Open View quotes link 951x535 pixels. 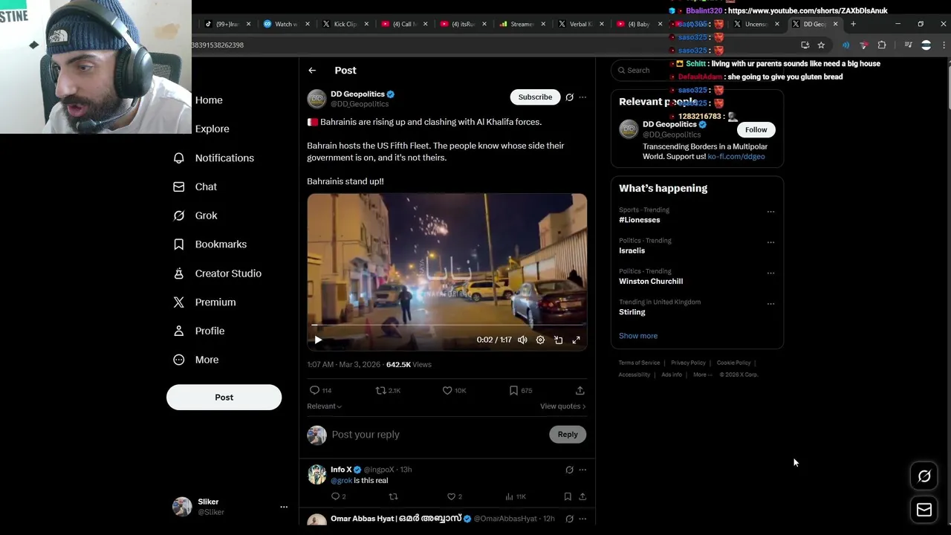[562, 406]
